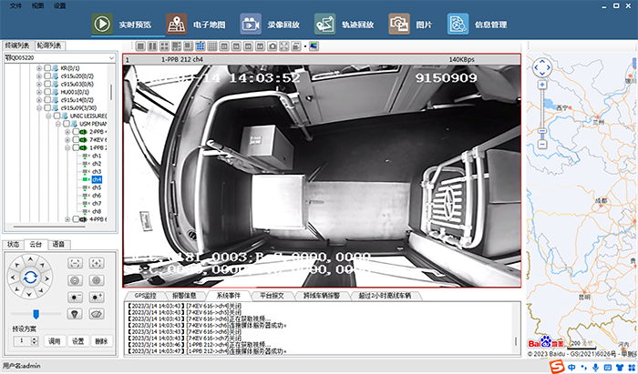Select the sixteen-window grid layout icon

click(x=212, y=46)
